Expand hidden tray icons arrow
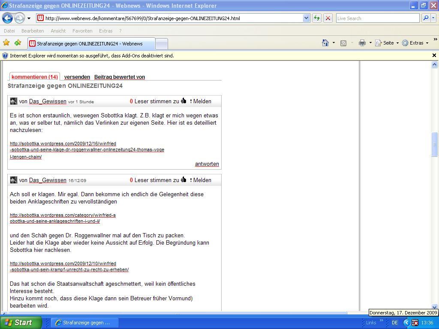Viewport: 439px width, 329px height. [406, 323]
